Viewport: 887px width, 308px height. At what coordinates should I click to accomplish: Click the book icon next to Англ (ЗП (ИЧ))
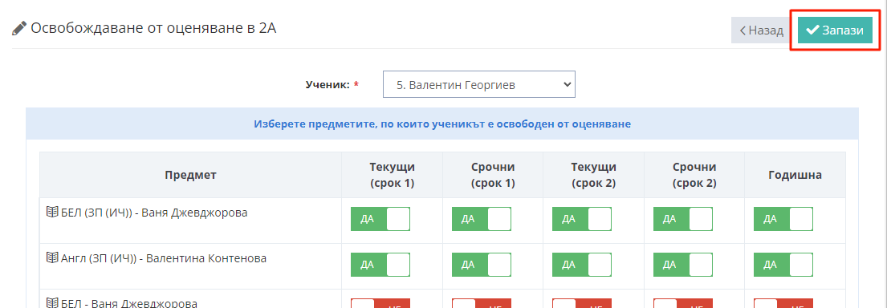[52, 257]
